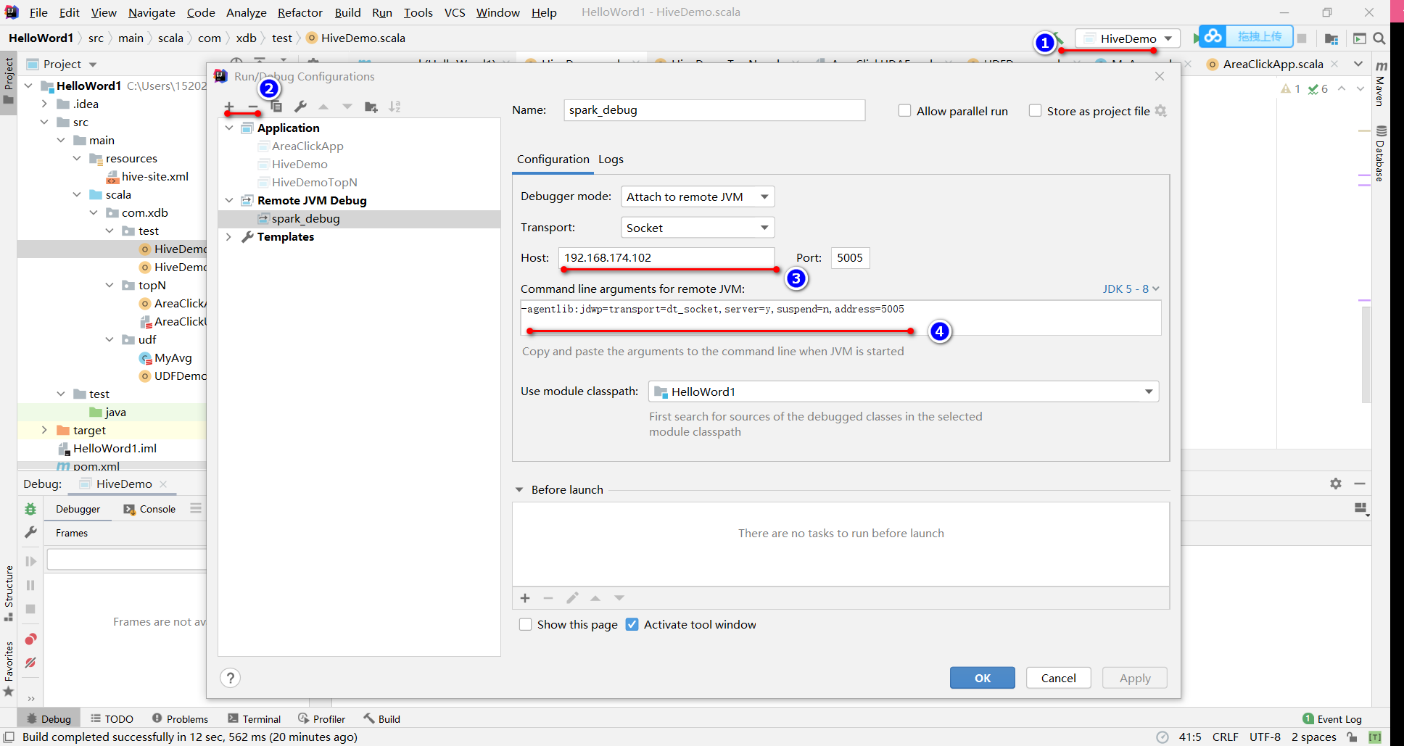Enable Show this page checkbox

click(x=525, y=624)
